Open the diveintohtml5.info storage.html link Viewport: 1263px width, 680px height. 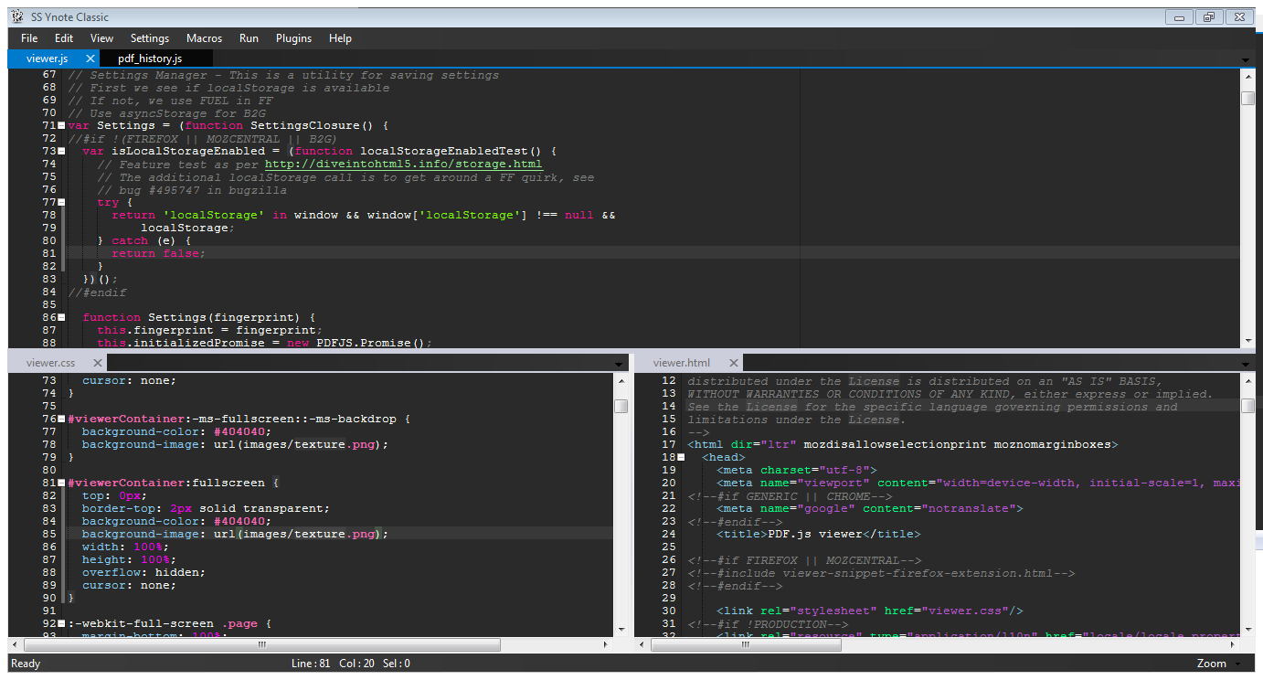(404, 164)
